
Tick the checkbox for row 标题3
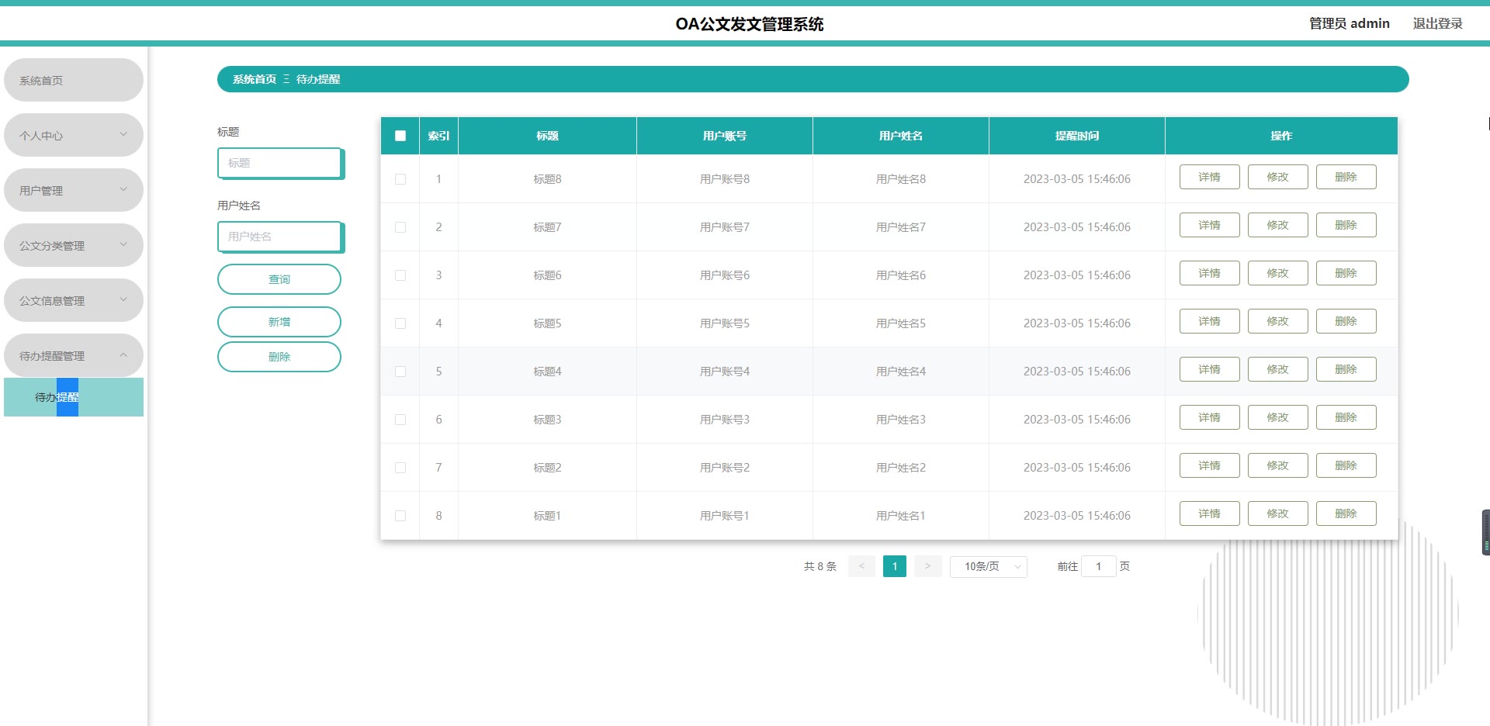[x=400, y=420]
